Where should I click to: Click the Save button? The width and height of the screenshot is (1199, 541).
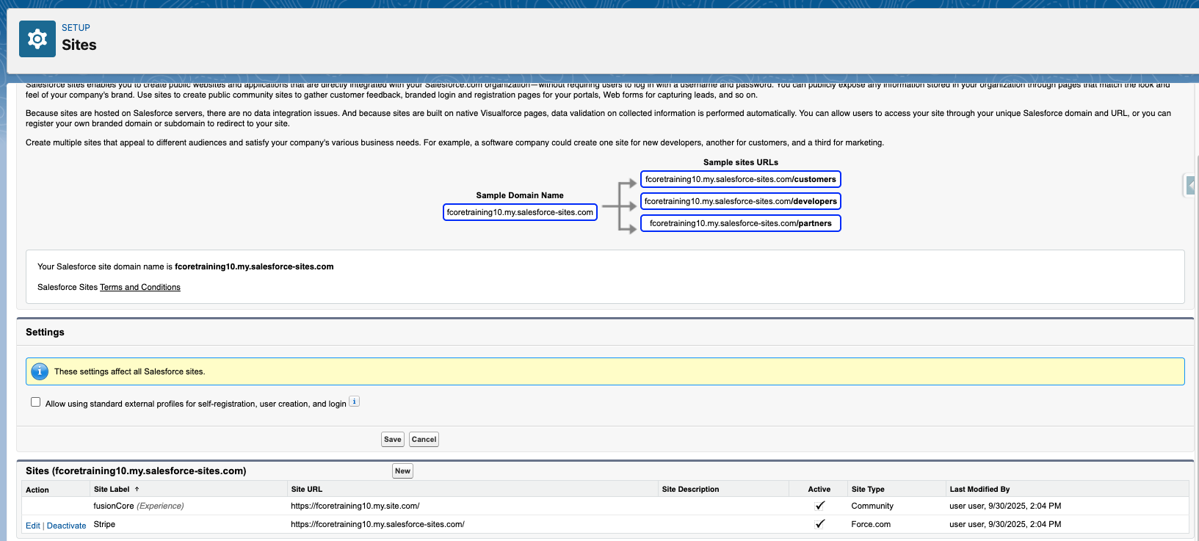[393, 439]
